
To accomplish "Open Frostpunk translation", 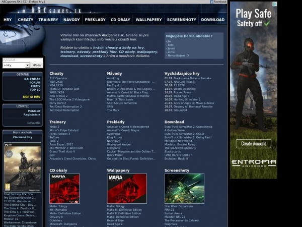I will click(x=113, y=148).
